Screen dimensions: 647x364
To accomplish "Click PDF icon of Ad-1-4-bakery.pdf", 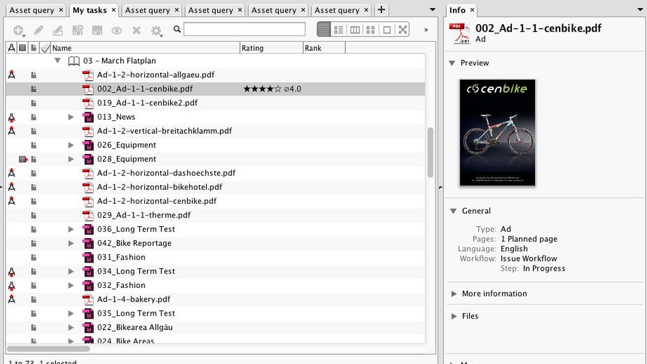I will tap(88, 300).
